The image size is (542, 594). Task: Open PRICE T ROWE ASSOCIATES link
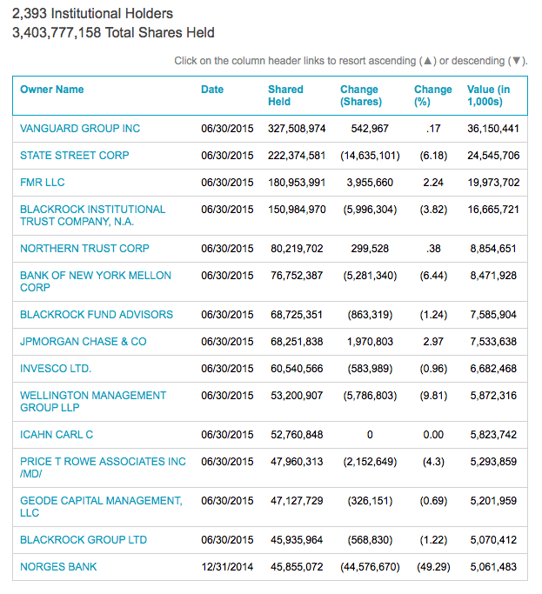click(104, 468)
